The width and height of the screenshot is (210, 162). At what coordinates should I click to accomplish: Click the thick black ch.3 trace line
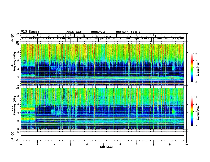(x=102, y=136)
